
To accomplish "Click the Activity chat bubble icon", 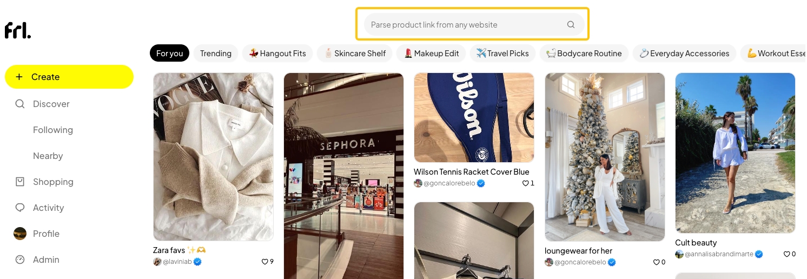I will (x=20, y=208).
